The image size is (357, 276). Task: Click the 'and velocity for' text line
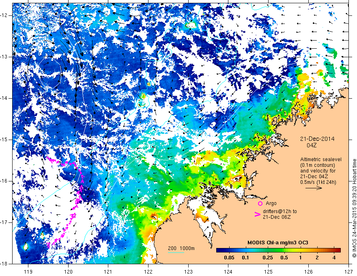(x=318, y=171)
